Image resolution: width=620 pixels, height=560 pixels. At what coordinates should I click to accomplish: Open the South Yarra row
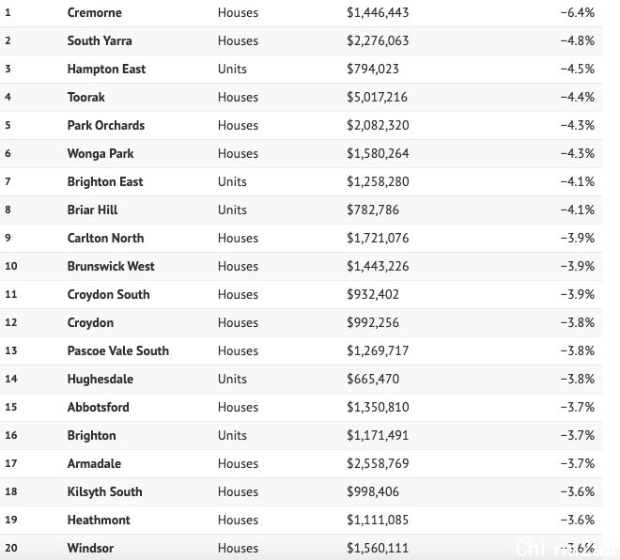[301, 40]
